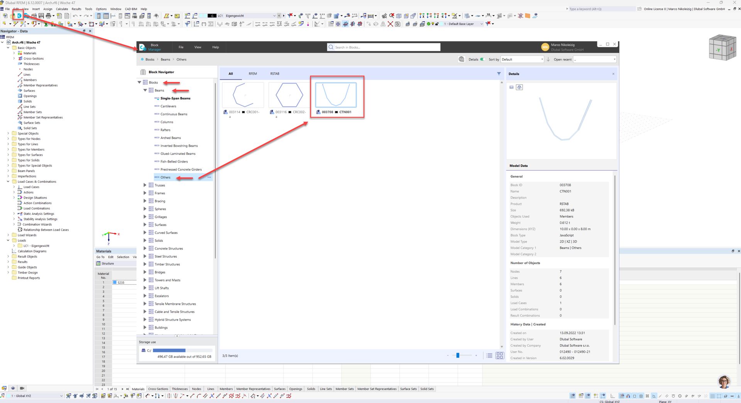Open Block Manager from the main toolbar
The image size is (741, 403).
click(19, 16)
